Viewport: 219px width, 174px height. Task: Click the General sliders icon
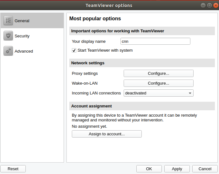[x=8, y=21]
